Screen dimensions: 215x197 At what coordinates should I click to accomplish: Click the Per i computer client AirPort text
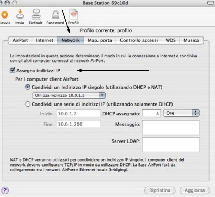click(47, 79)
